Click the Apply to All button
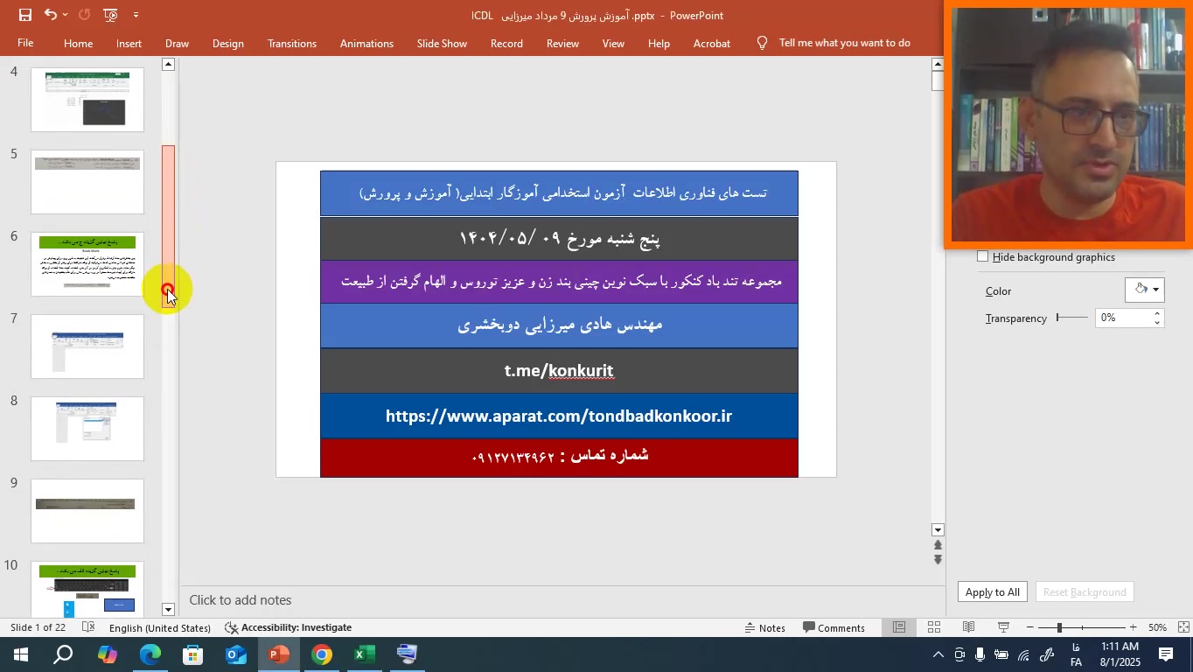Screen dimensions: 1193x672 (993, 592)
